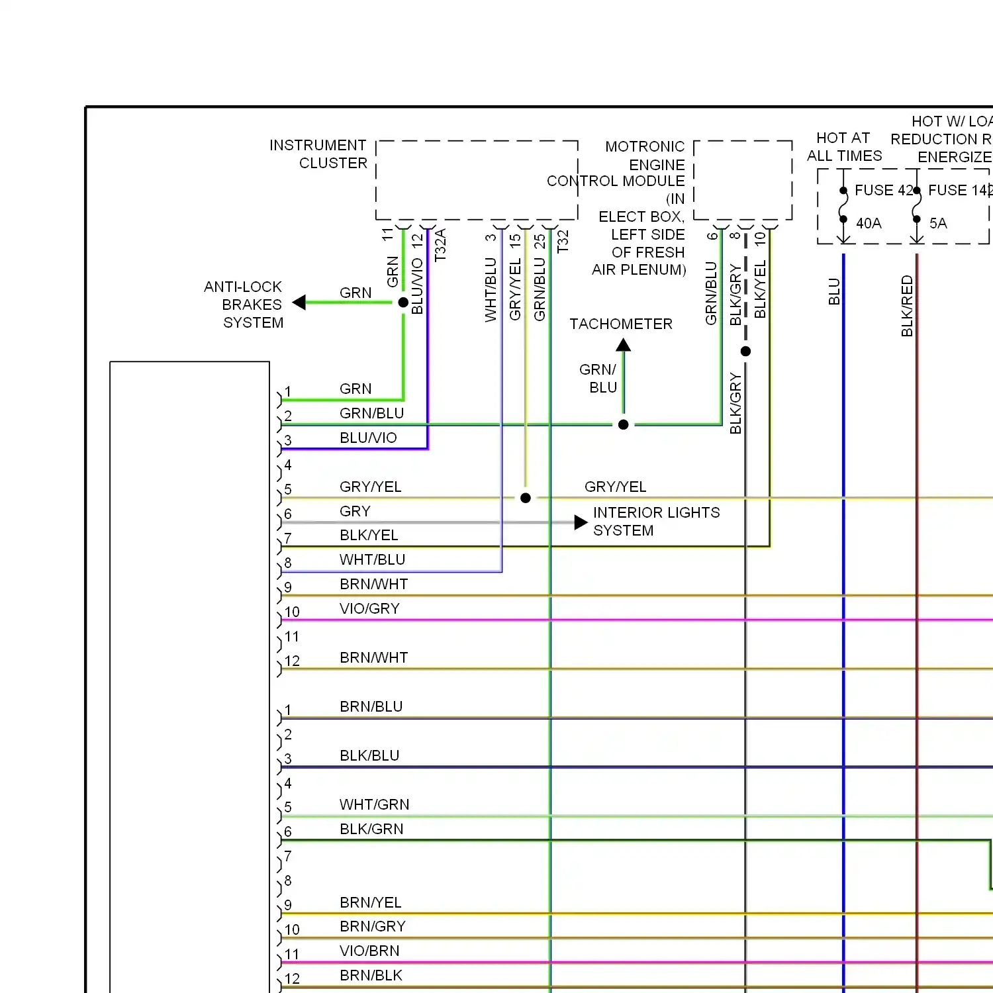Click the BLK/GRN wire label
The width and height of the screenshot is (993, 993).
click(x=371, y=829)
